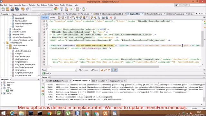Viewport: 206px width, 116px height.
Task: Click the New Project toolbar icon
Action: pos(8,9)
